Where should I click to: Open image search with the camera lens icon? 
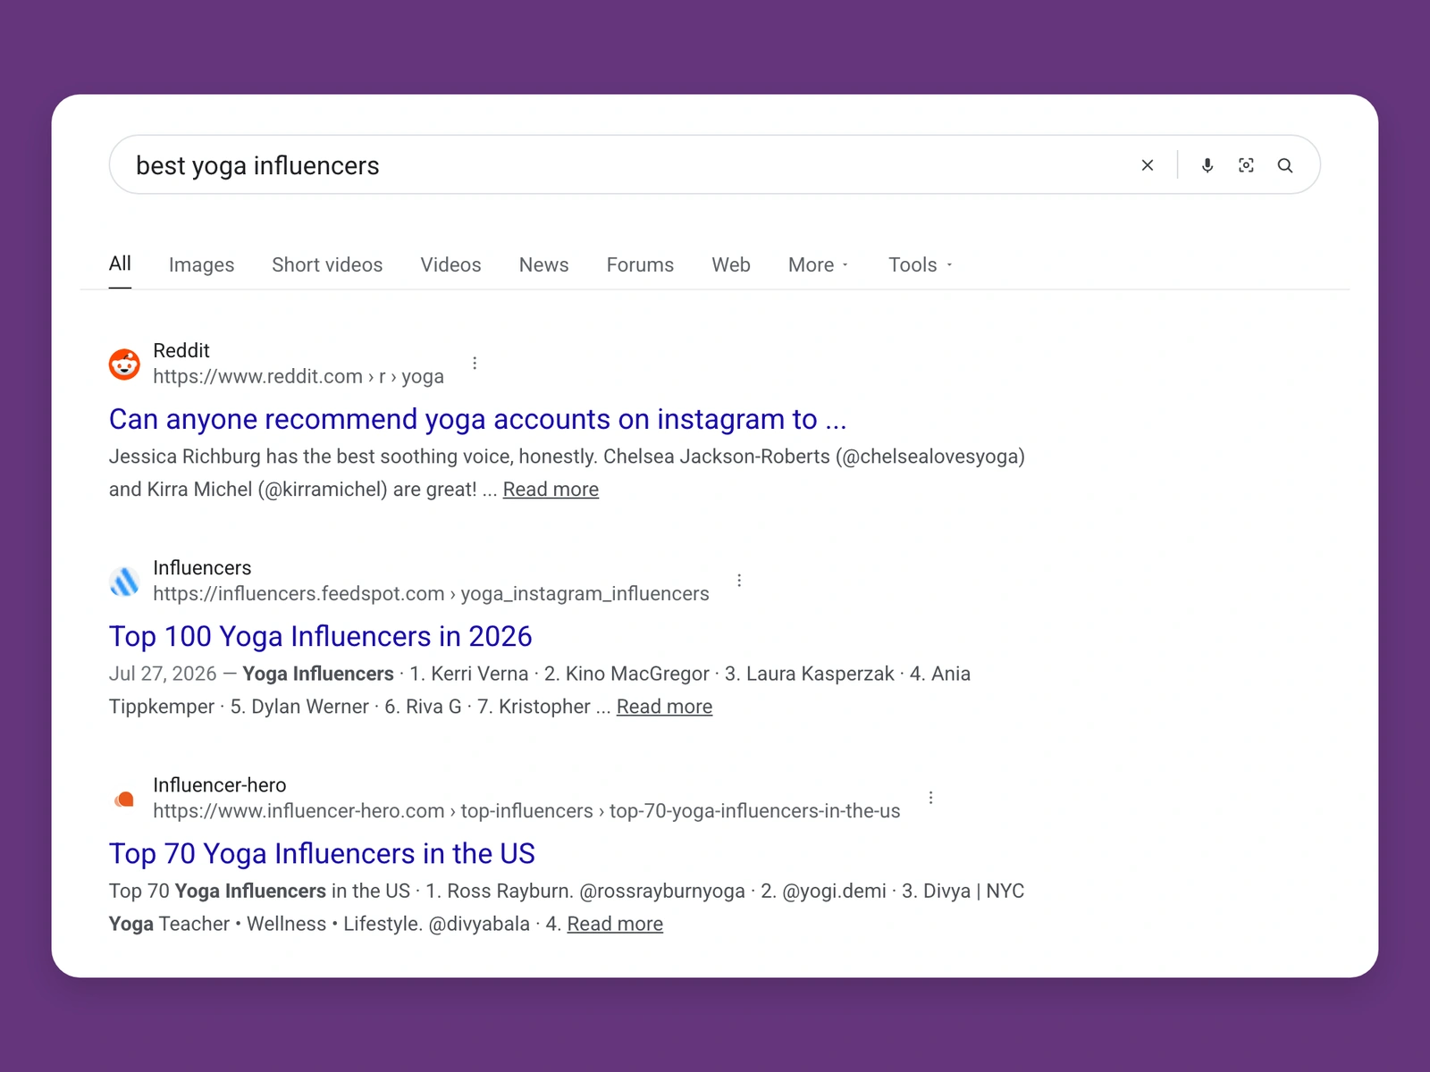click(x=1246, y=165)
